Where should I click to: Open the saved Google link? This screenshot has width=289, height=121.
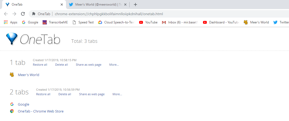point(23,105)
